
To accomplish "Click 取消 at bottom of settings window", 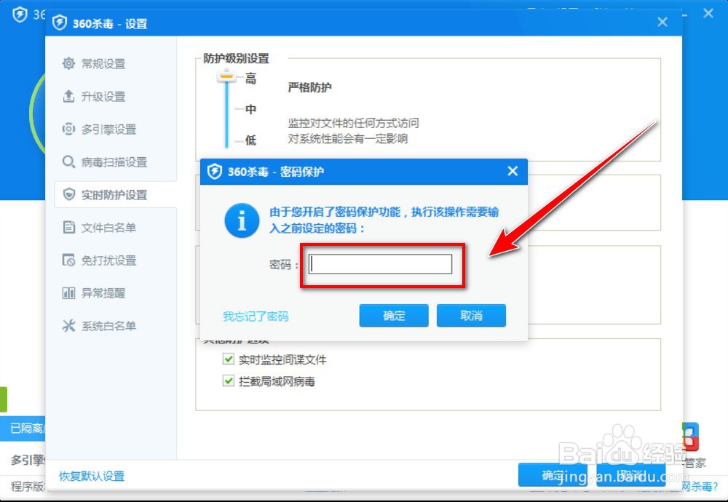I will 631,474.
